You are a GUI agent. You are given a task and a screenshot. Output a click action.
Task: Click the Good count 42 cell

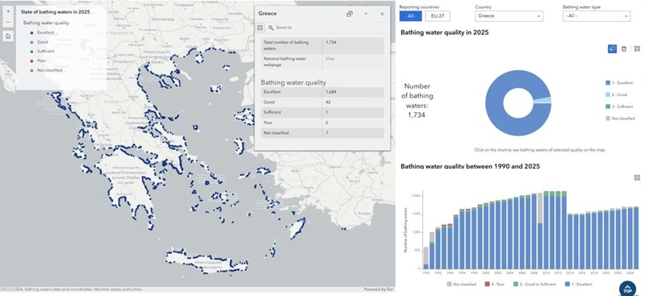354,102
